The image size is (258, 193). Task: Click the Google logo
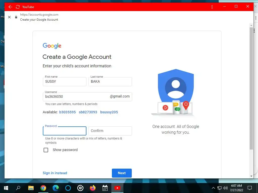(52, 46)
